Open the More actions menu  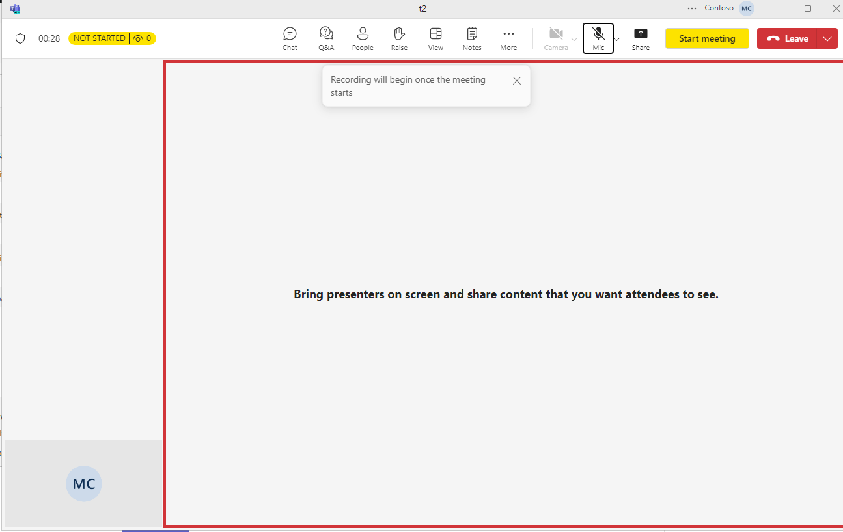click(x=508, y=38)
